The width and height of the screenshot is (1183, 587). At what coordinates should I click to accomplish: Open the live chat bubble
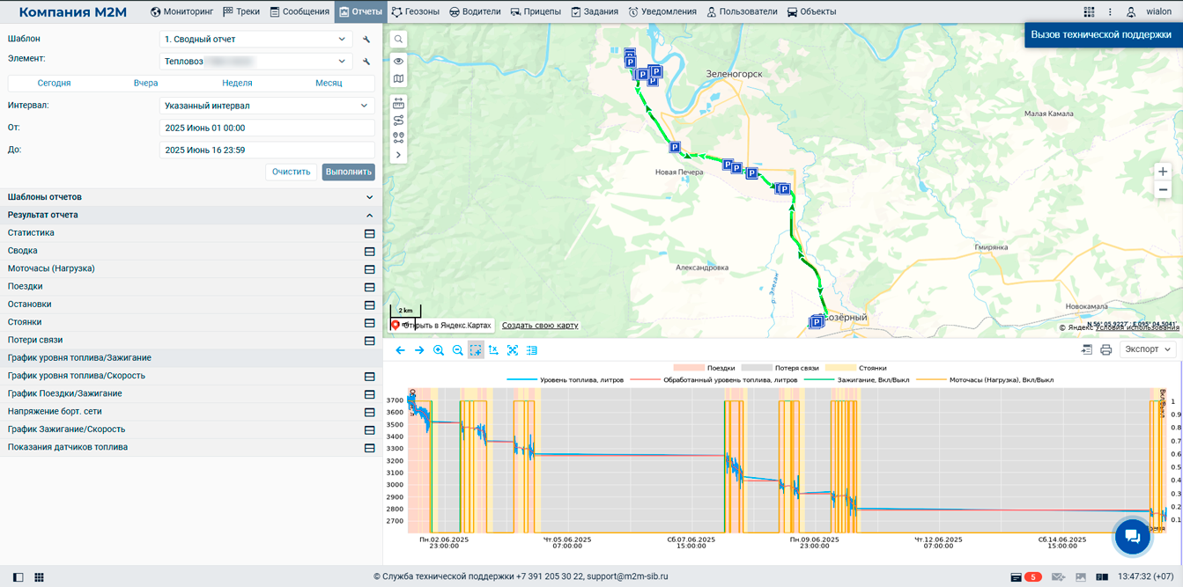(x=1133, y=536)
